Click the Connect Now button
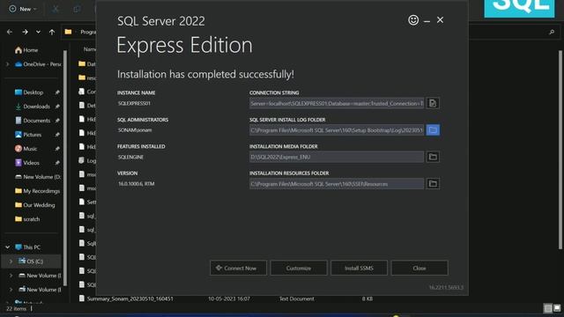564x317 pixels. click(x=238, y=268)
